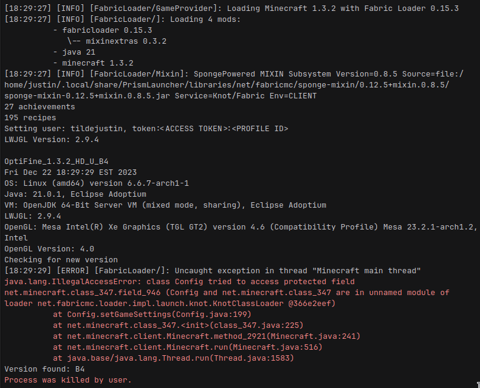Click the "Process was killed by user." message
The height and width of the screenshot is (388, 480).
pos(67,380)
